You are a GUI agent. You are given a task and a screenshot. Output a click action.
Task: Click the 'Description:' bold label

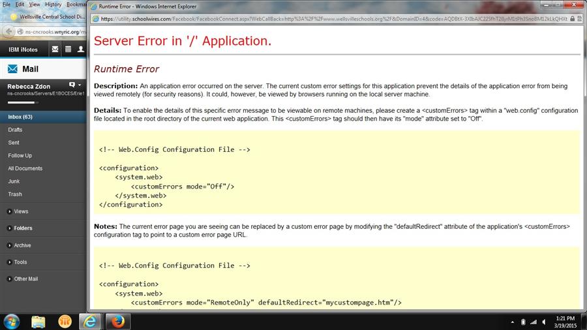(x=115, y=85)
